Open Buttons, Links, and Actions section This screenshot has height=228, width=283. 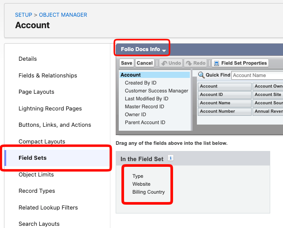(x=55, y=125)
